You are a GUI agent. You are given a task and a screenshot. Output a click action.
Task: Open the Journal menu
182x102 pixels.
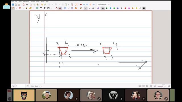tap(33, 2)
